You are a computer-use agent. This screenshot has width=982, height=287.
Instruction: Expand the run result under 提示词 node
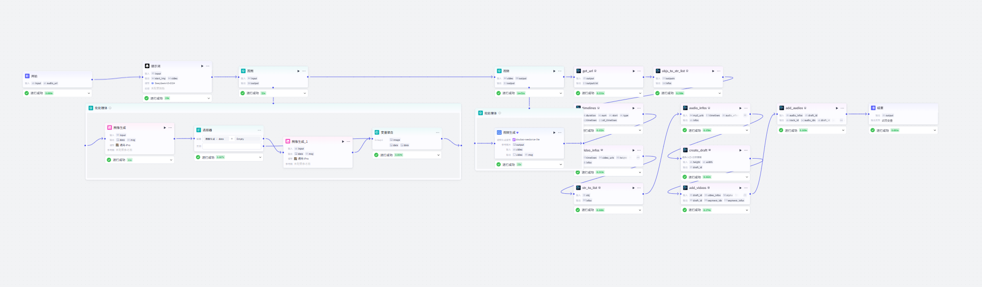(x=209, y=98)
